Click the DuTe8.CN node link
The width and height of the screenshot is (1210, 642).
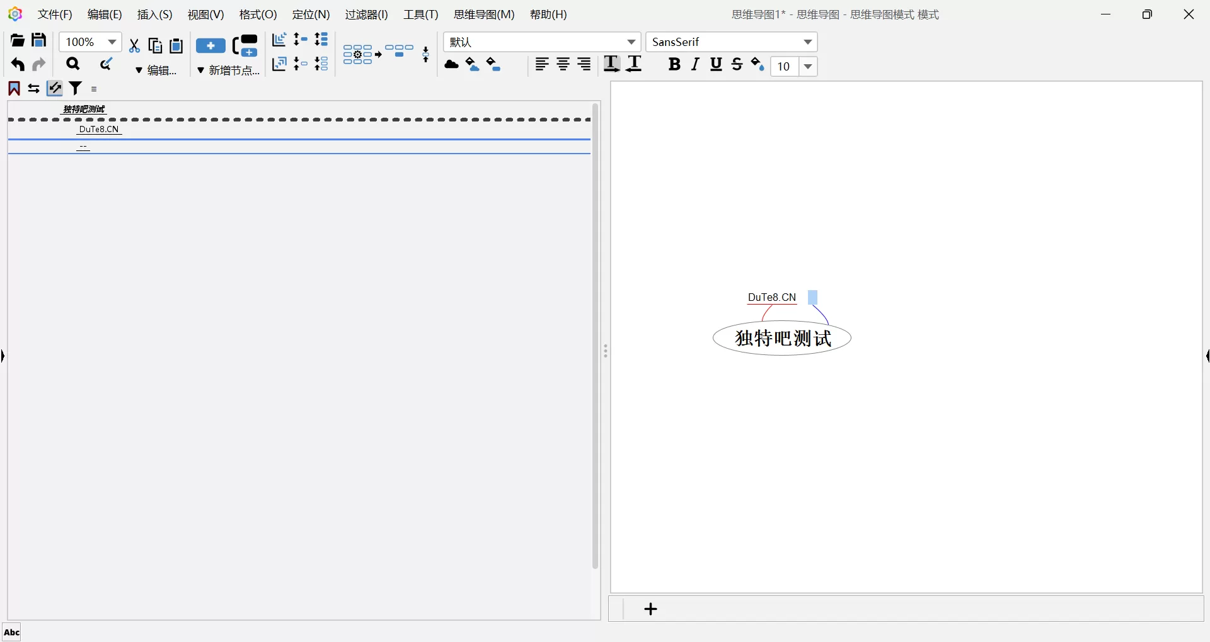tap(771, 297)
